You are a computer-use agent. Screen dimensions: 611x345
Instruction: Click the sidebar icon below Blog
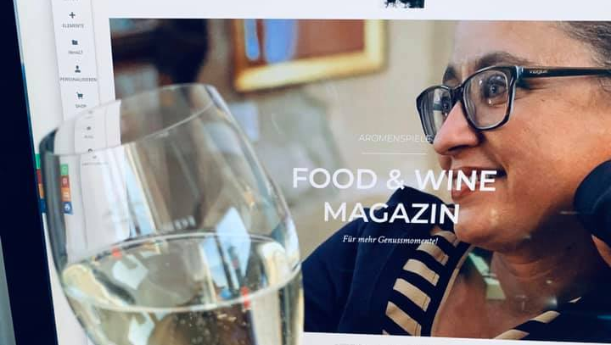coord(91,150)
